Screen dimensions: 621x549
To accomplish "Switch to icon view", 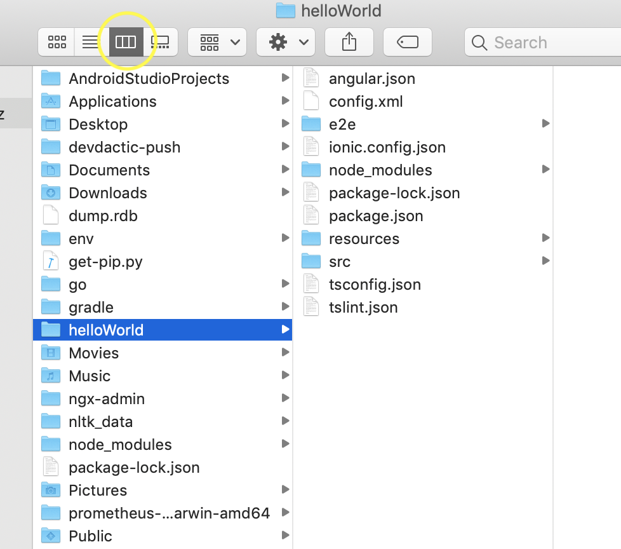I will (57, 42).
